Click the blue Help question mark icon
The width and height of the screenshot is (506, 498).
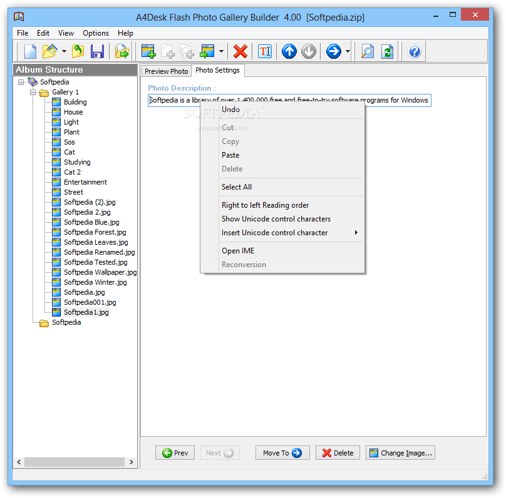415,51
